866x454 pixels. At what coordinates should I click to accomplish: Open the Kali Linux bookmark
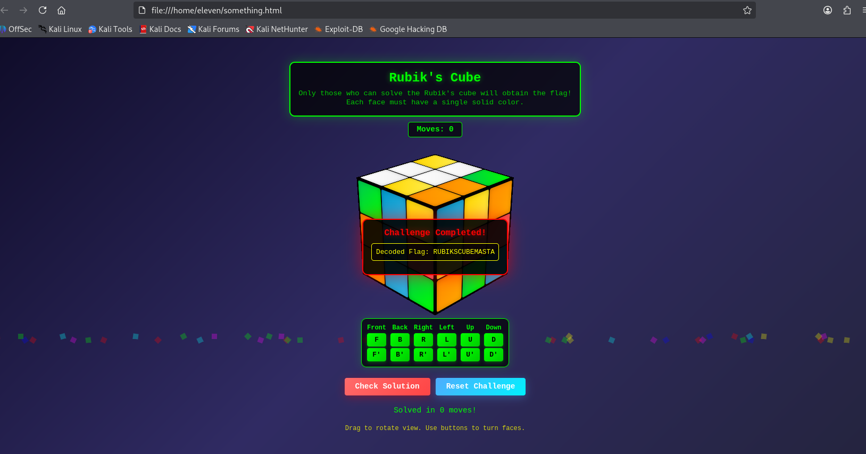pyautogui.click(x=60, y=29)
